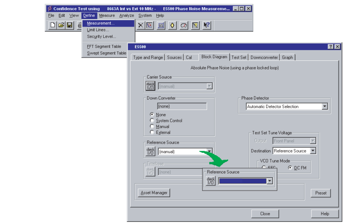Switch to the Cal tab

click(x=189, y=58)
